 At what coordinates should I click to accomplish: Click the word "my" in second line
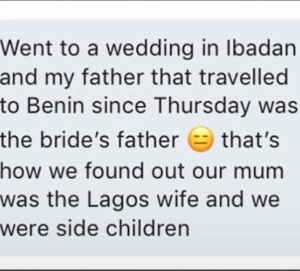59,80
